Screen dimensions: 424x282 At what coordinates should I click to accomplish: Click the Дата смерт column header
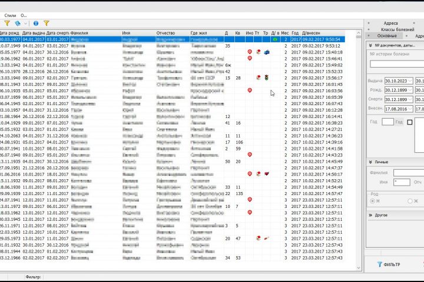click(58, 33)
